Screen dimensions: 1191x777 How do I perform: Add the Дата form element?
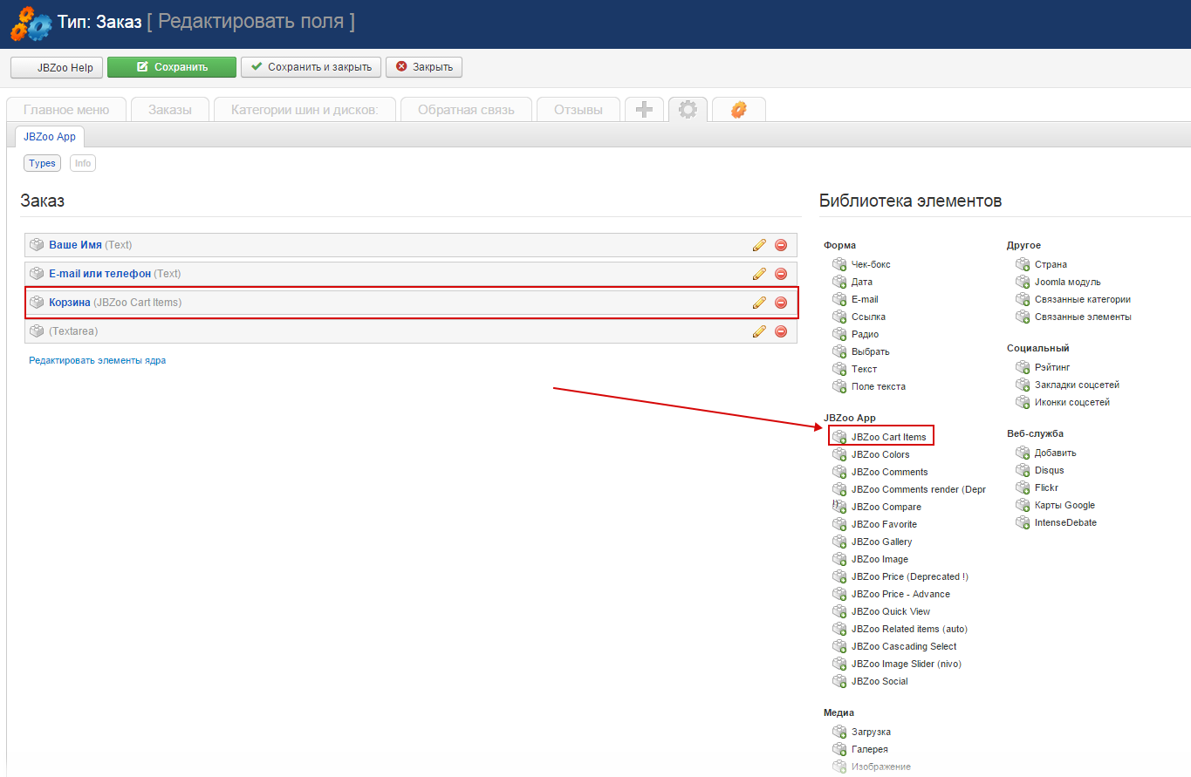[862, 282]
